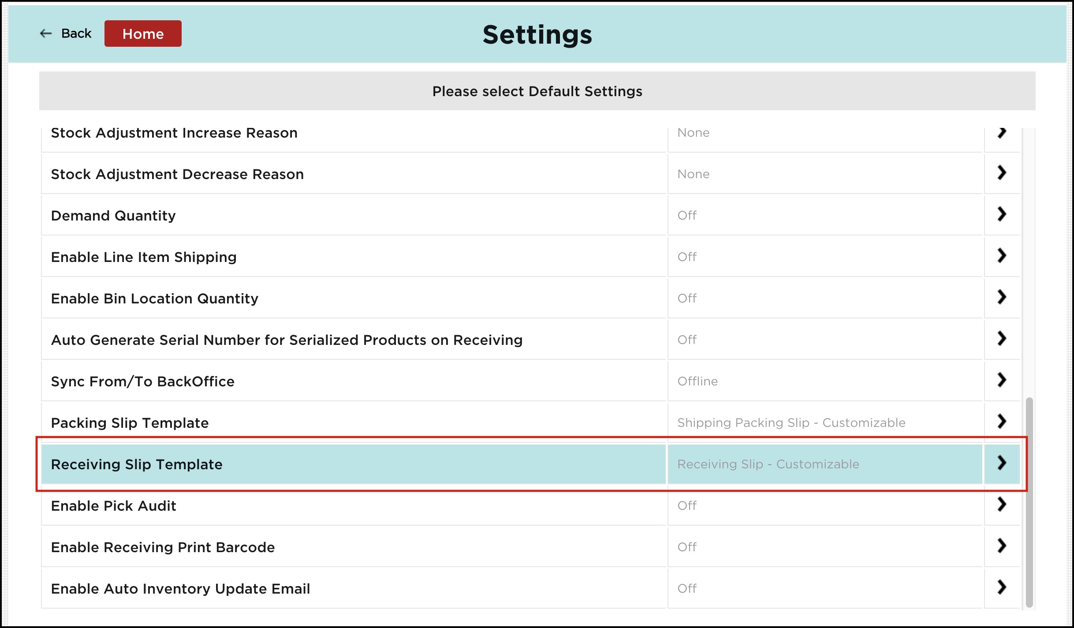Click the Back text link
The width and height of the screenshot is (1074, 628).
76,34
